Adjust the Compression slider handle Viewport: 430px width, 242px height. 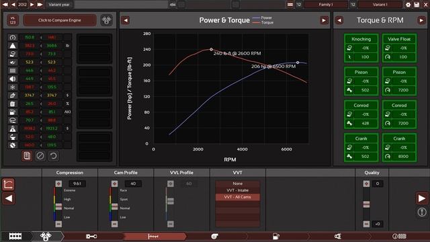point(58,206)
